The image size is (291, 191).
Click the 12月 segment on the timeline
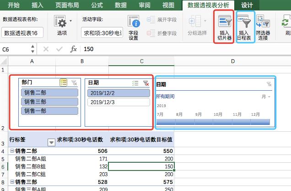tap(262, 122)
